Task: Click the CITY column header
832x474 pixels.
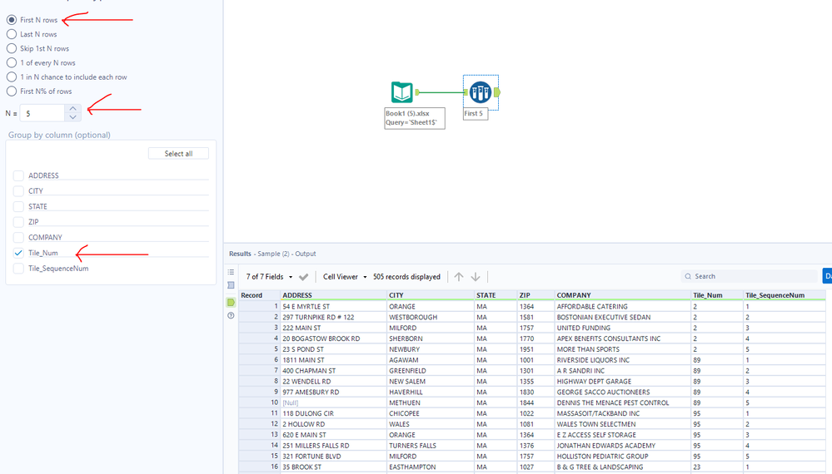Action: (431, 295)
